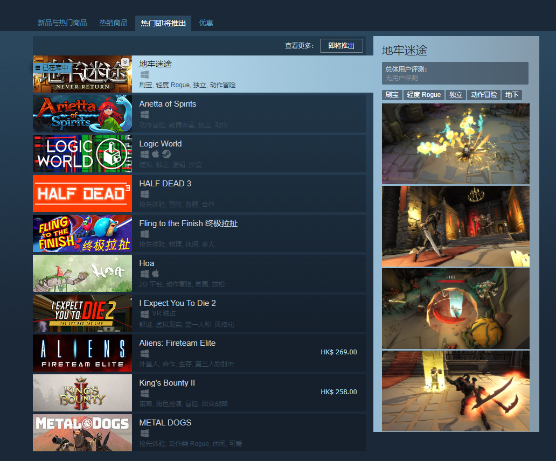Screen dimensions: 556x461
Task: Open the King's Bounty II title
Action: [167, 383]
